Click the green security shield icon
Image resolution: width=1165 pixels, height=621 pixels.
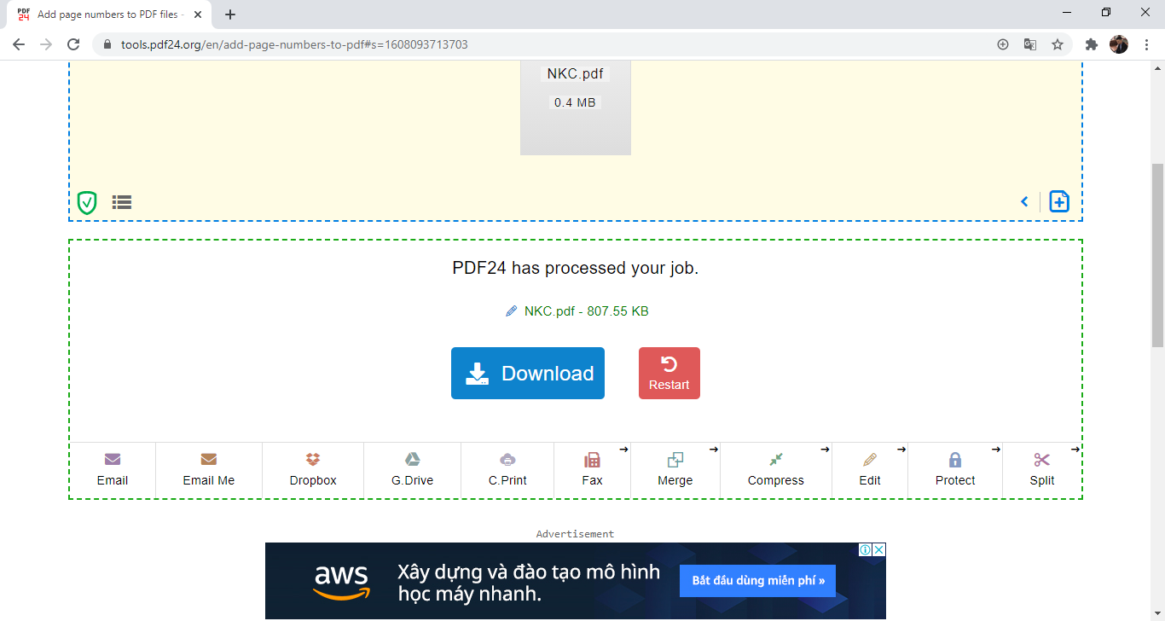point(87,202)
